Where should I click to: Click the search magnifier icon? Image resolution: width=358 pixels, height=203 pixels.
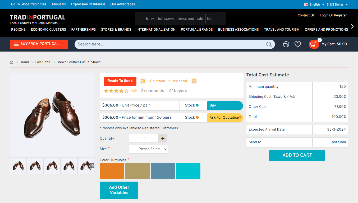tap(269, 44)
